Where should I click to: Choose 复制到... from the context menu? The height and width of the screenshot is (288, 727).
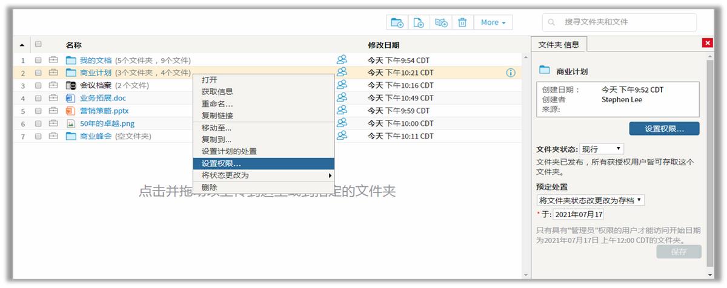(263, 139)
